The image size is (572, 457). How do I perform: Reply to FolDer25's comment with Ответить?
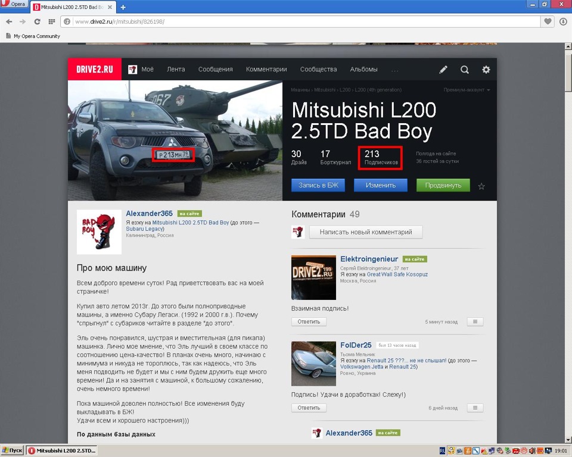pyautogui.click(x=309, y=408)
